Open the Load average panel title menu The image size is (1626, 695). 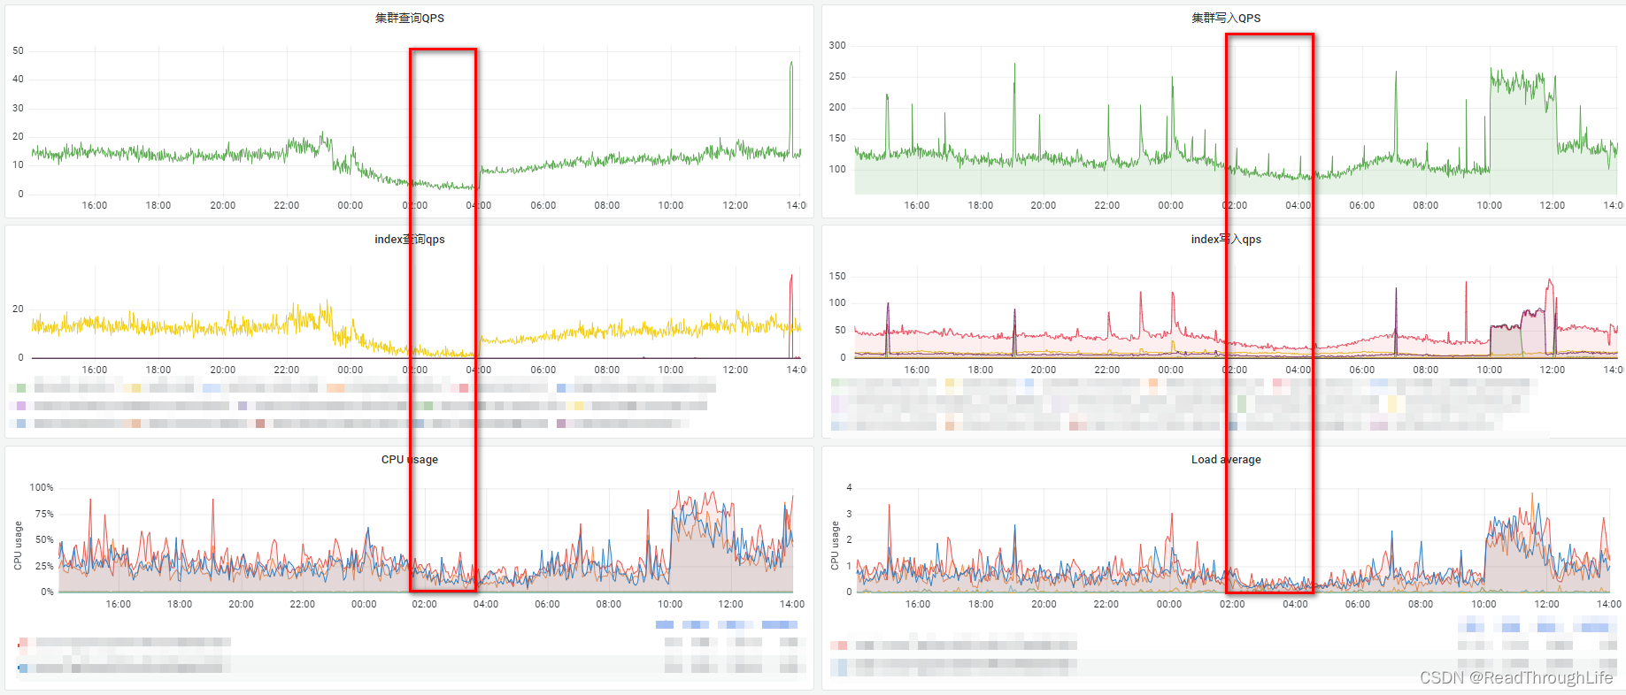click(1226, 459)
